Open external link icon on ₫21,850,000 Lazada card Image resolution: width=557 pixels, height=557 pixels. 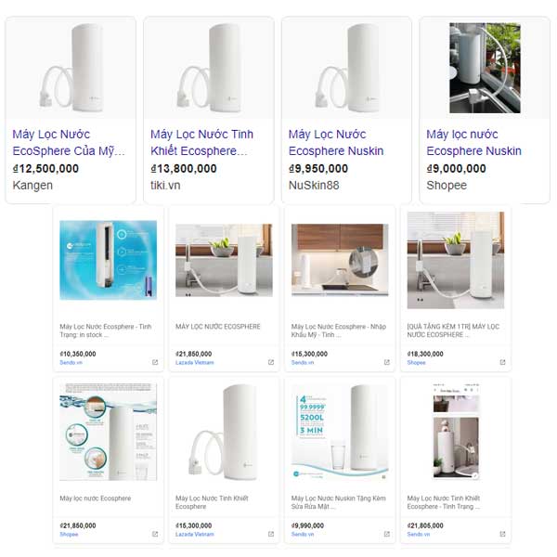click(271, 362)
